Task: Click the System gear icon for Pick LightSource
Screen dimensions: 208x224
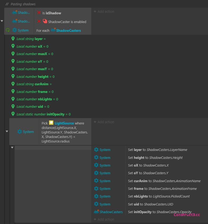Action: tap(19, 132)
